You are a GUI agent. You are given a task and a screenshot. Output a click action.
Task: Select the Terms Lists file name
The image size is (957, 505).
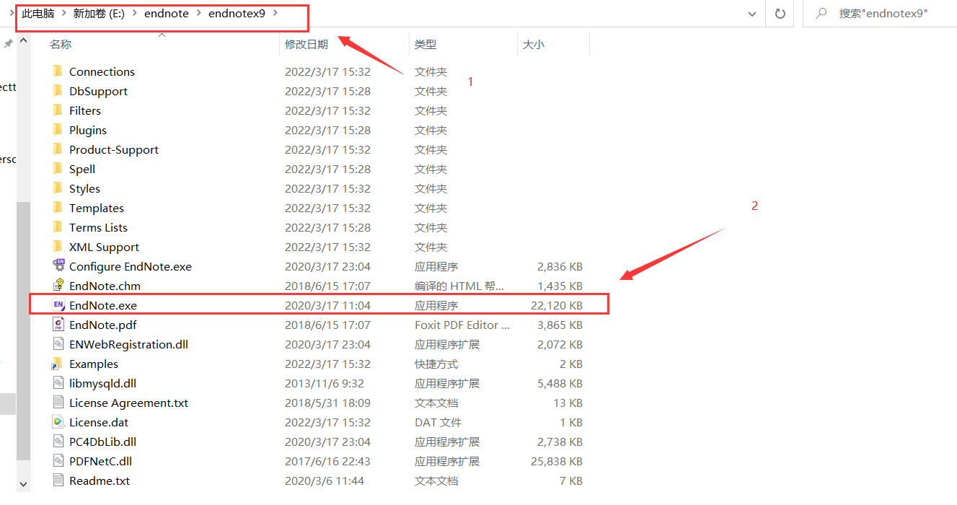[98, 227]
